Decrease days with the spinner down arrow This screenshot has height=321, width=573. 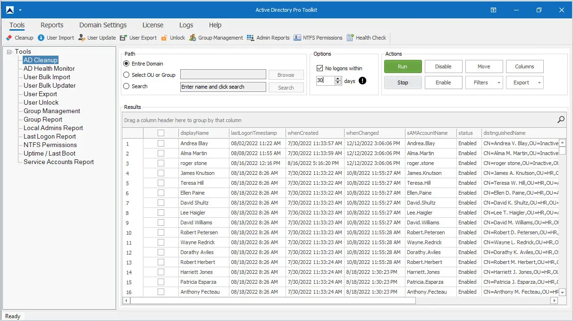337,83
